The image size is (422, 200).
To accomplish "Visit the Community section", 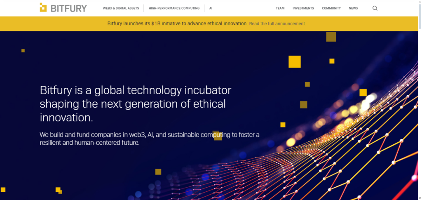I will pos(331,8).
